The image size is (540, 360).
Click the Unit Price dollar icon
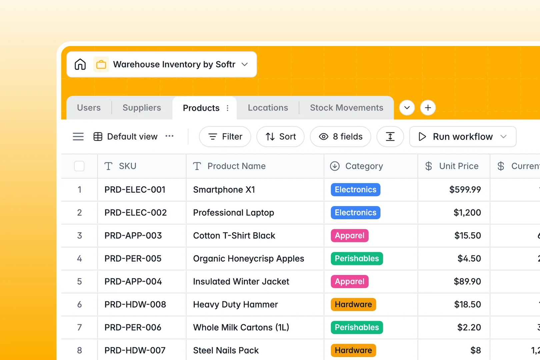point(429,166)
